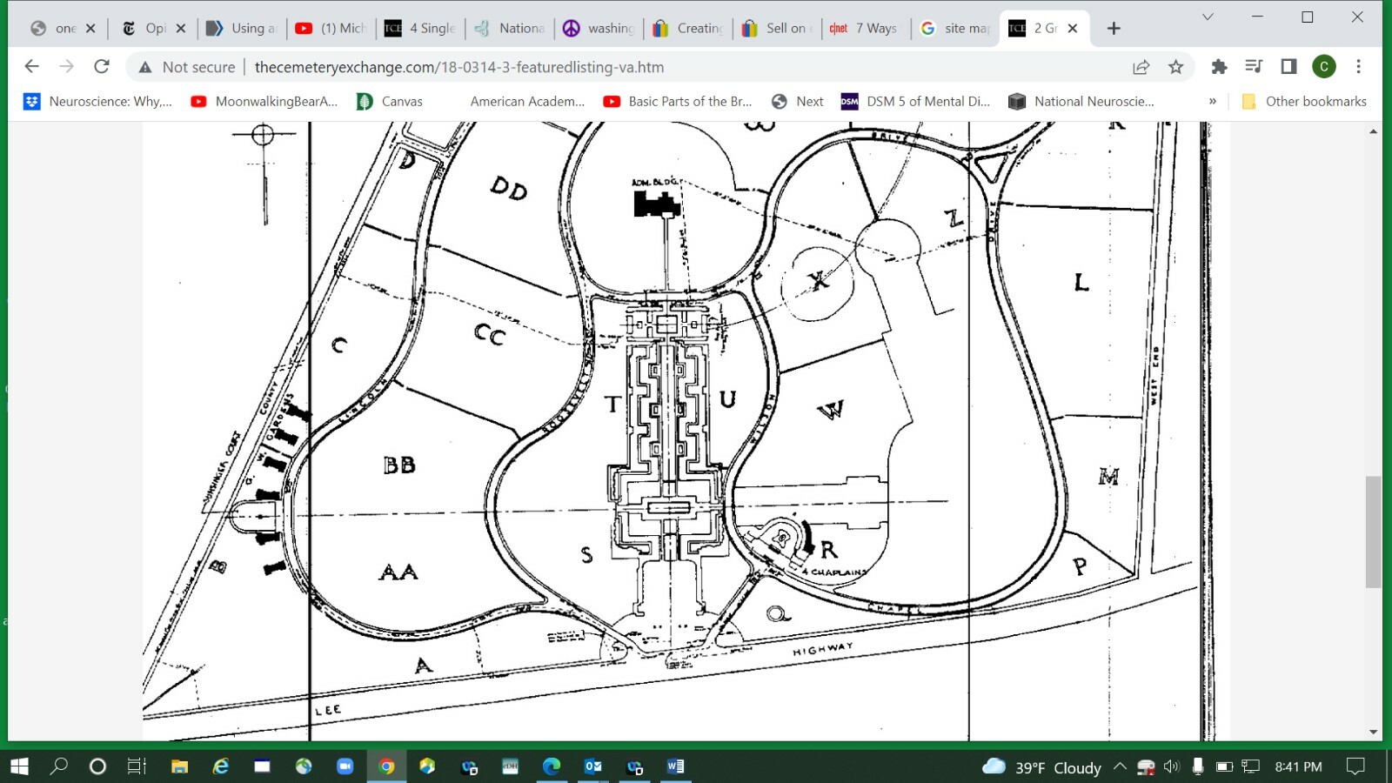The image size is (1392, 783).
Task: Open the Not secure site info
Action: (x=187, y=67)
